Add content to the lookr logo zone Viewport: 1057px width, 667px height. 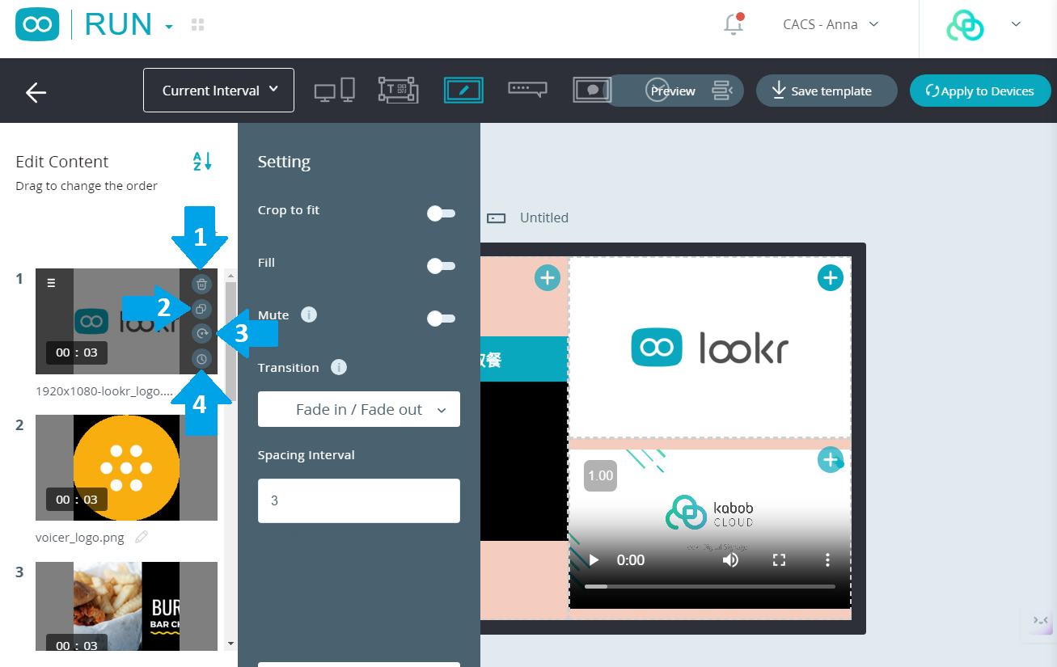(831, 278)
